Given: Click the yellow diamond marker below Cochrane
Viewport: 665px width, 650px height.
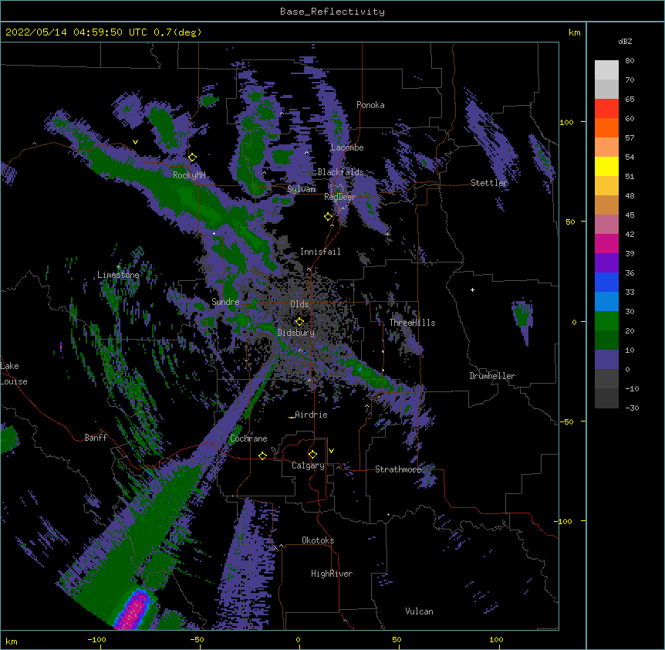Looking at the screenshot, I should [x=262, y=455].
